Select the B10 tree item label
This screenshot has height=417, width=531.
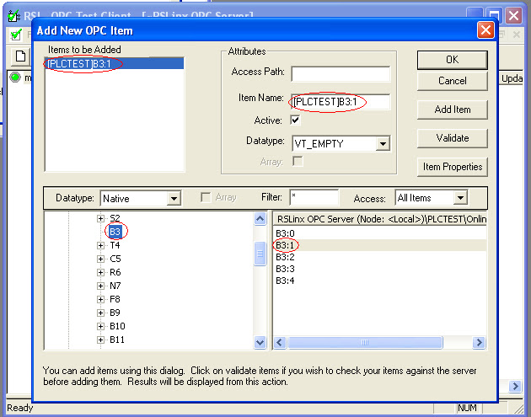point(117,326)
